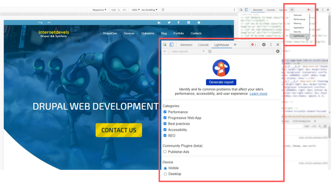
Task: Switch site language to ukr
Action: (x=49, y=22)
